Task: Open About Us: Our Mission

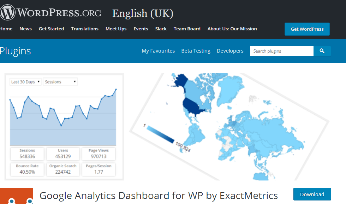Action: [x=232, y=29]
